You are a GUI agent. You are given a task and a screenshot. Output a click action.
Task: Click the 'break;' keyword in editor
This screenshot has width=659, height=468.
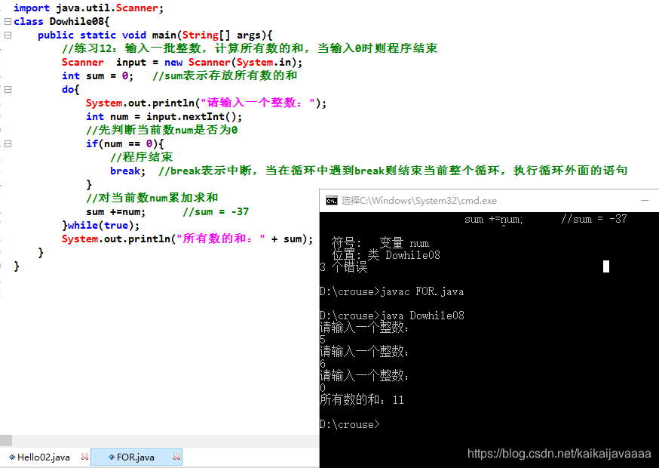(x=127, y=171)
